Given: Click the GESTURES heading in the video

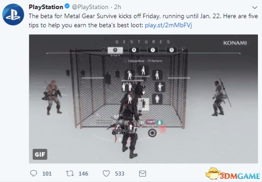Looking at the screenshot, I should point(143,42).
